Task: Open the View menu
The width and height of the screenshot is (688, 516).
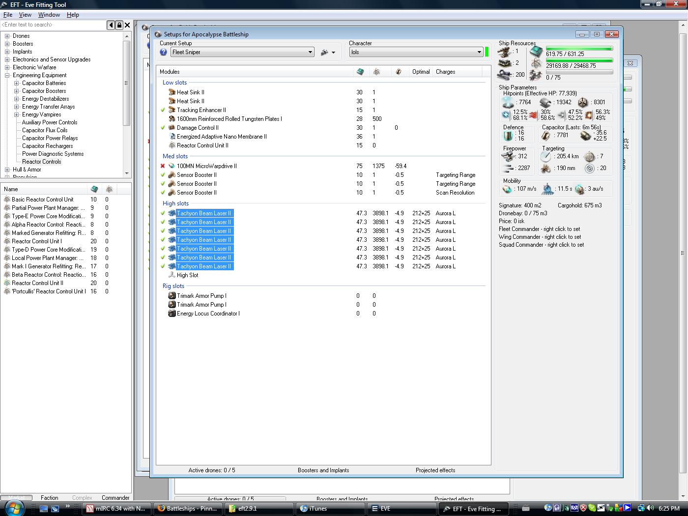Action: [25, 15]
